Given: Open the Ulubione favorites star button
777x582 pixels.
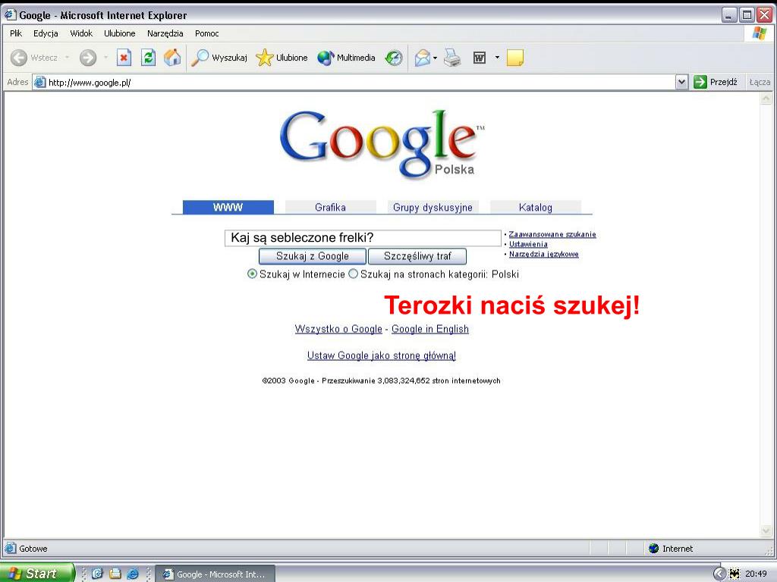Looking at the screenshot, I should tap(282, 58).
